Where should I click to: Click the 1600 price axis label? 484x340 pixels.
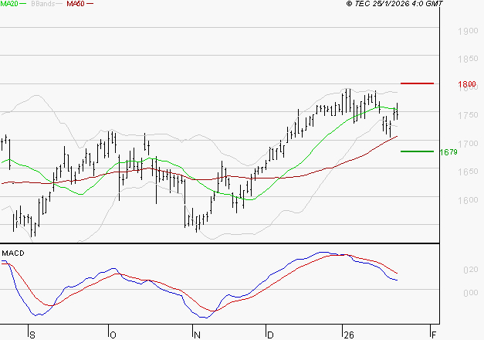tap(468, 200)
